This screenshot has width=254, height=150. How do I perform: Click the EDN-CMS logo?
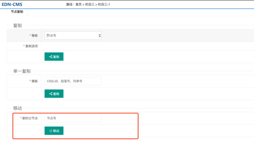point(12,4)
